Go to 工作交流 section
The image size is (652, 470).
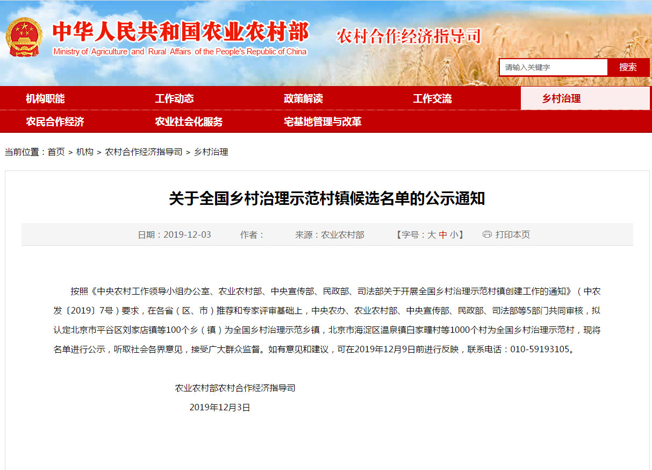point(432,98)
